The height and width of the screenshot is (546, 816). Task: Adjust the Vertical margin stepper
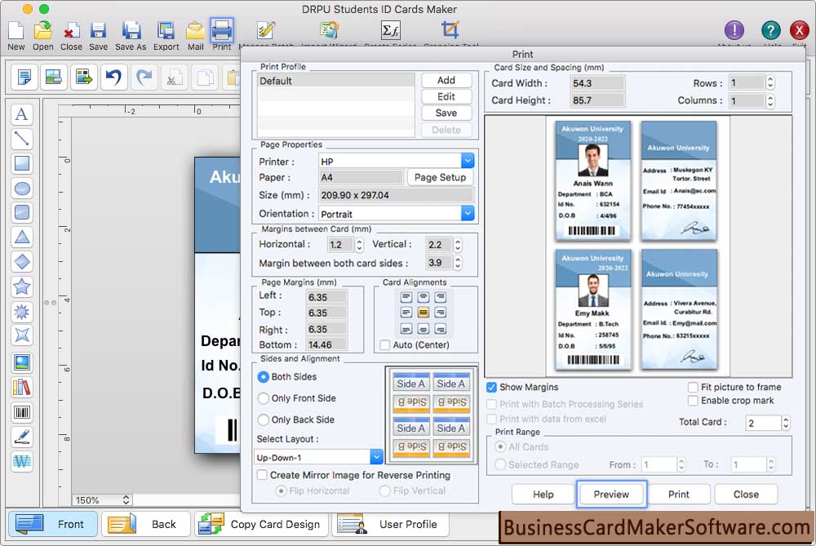click(x=458, y=245)
